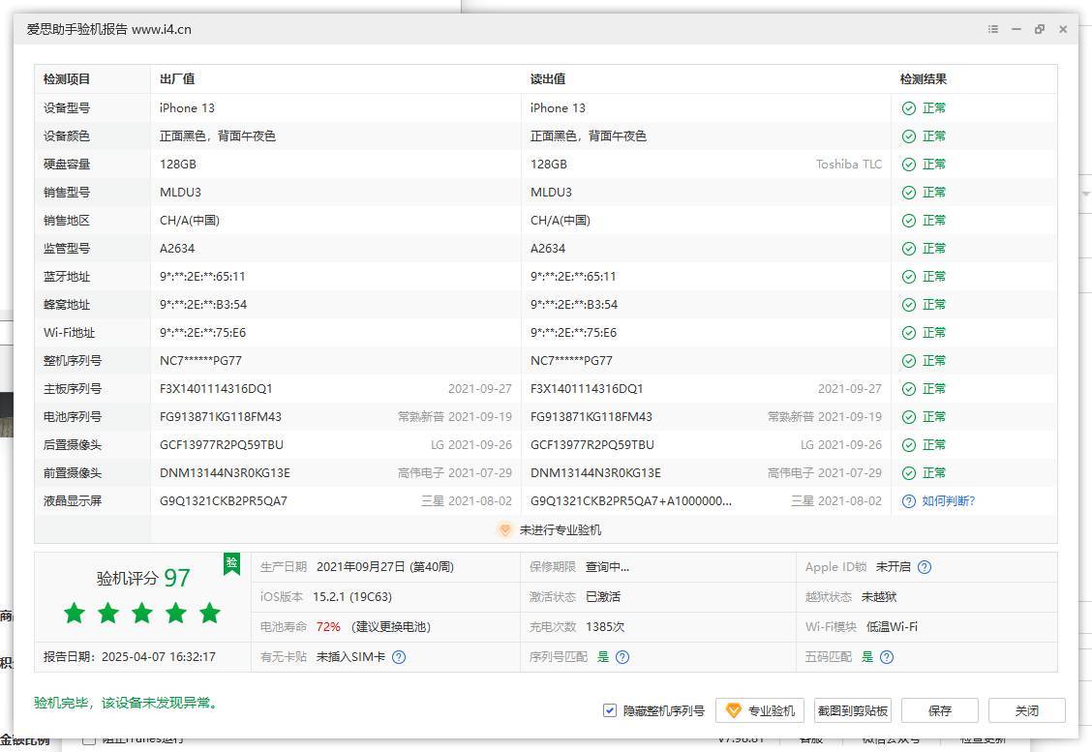
Task: Click the (建议更换电池) battery advice text
Action: [391, 627]
